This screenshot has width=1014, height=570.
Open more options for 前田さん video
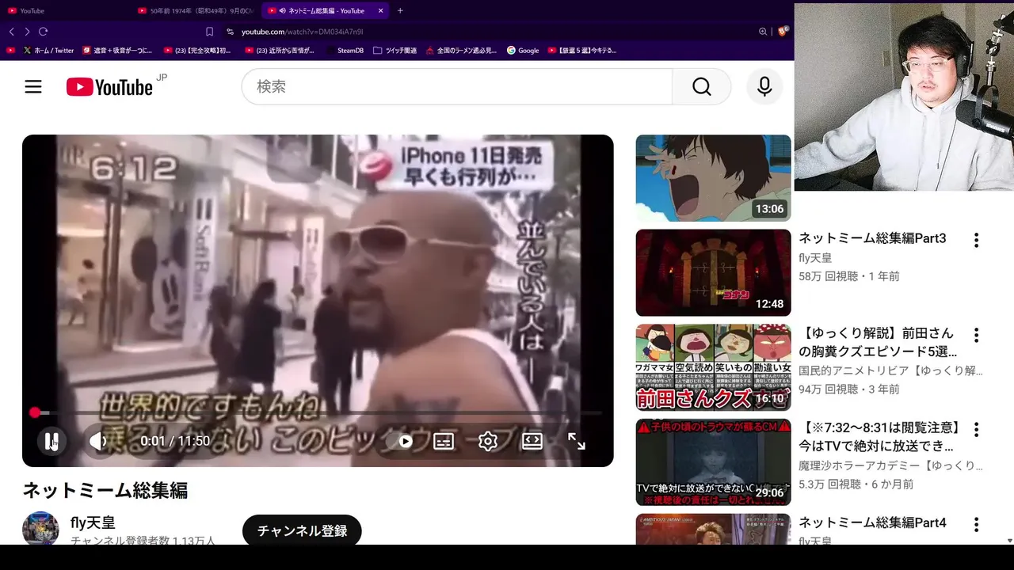[x=976, y=335]
